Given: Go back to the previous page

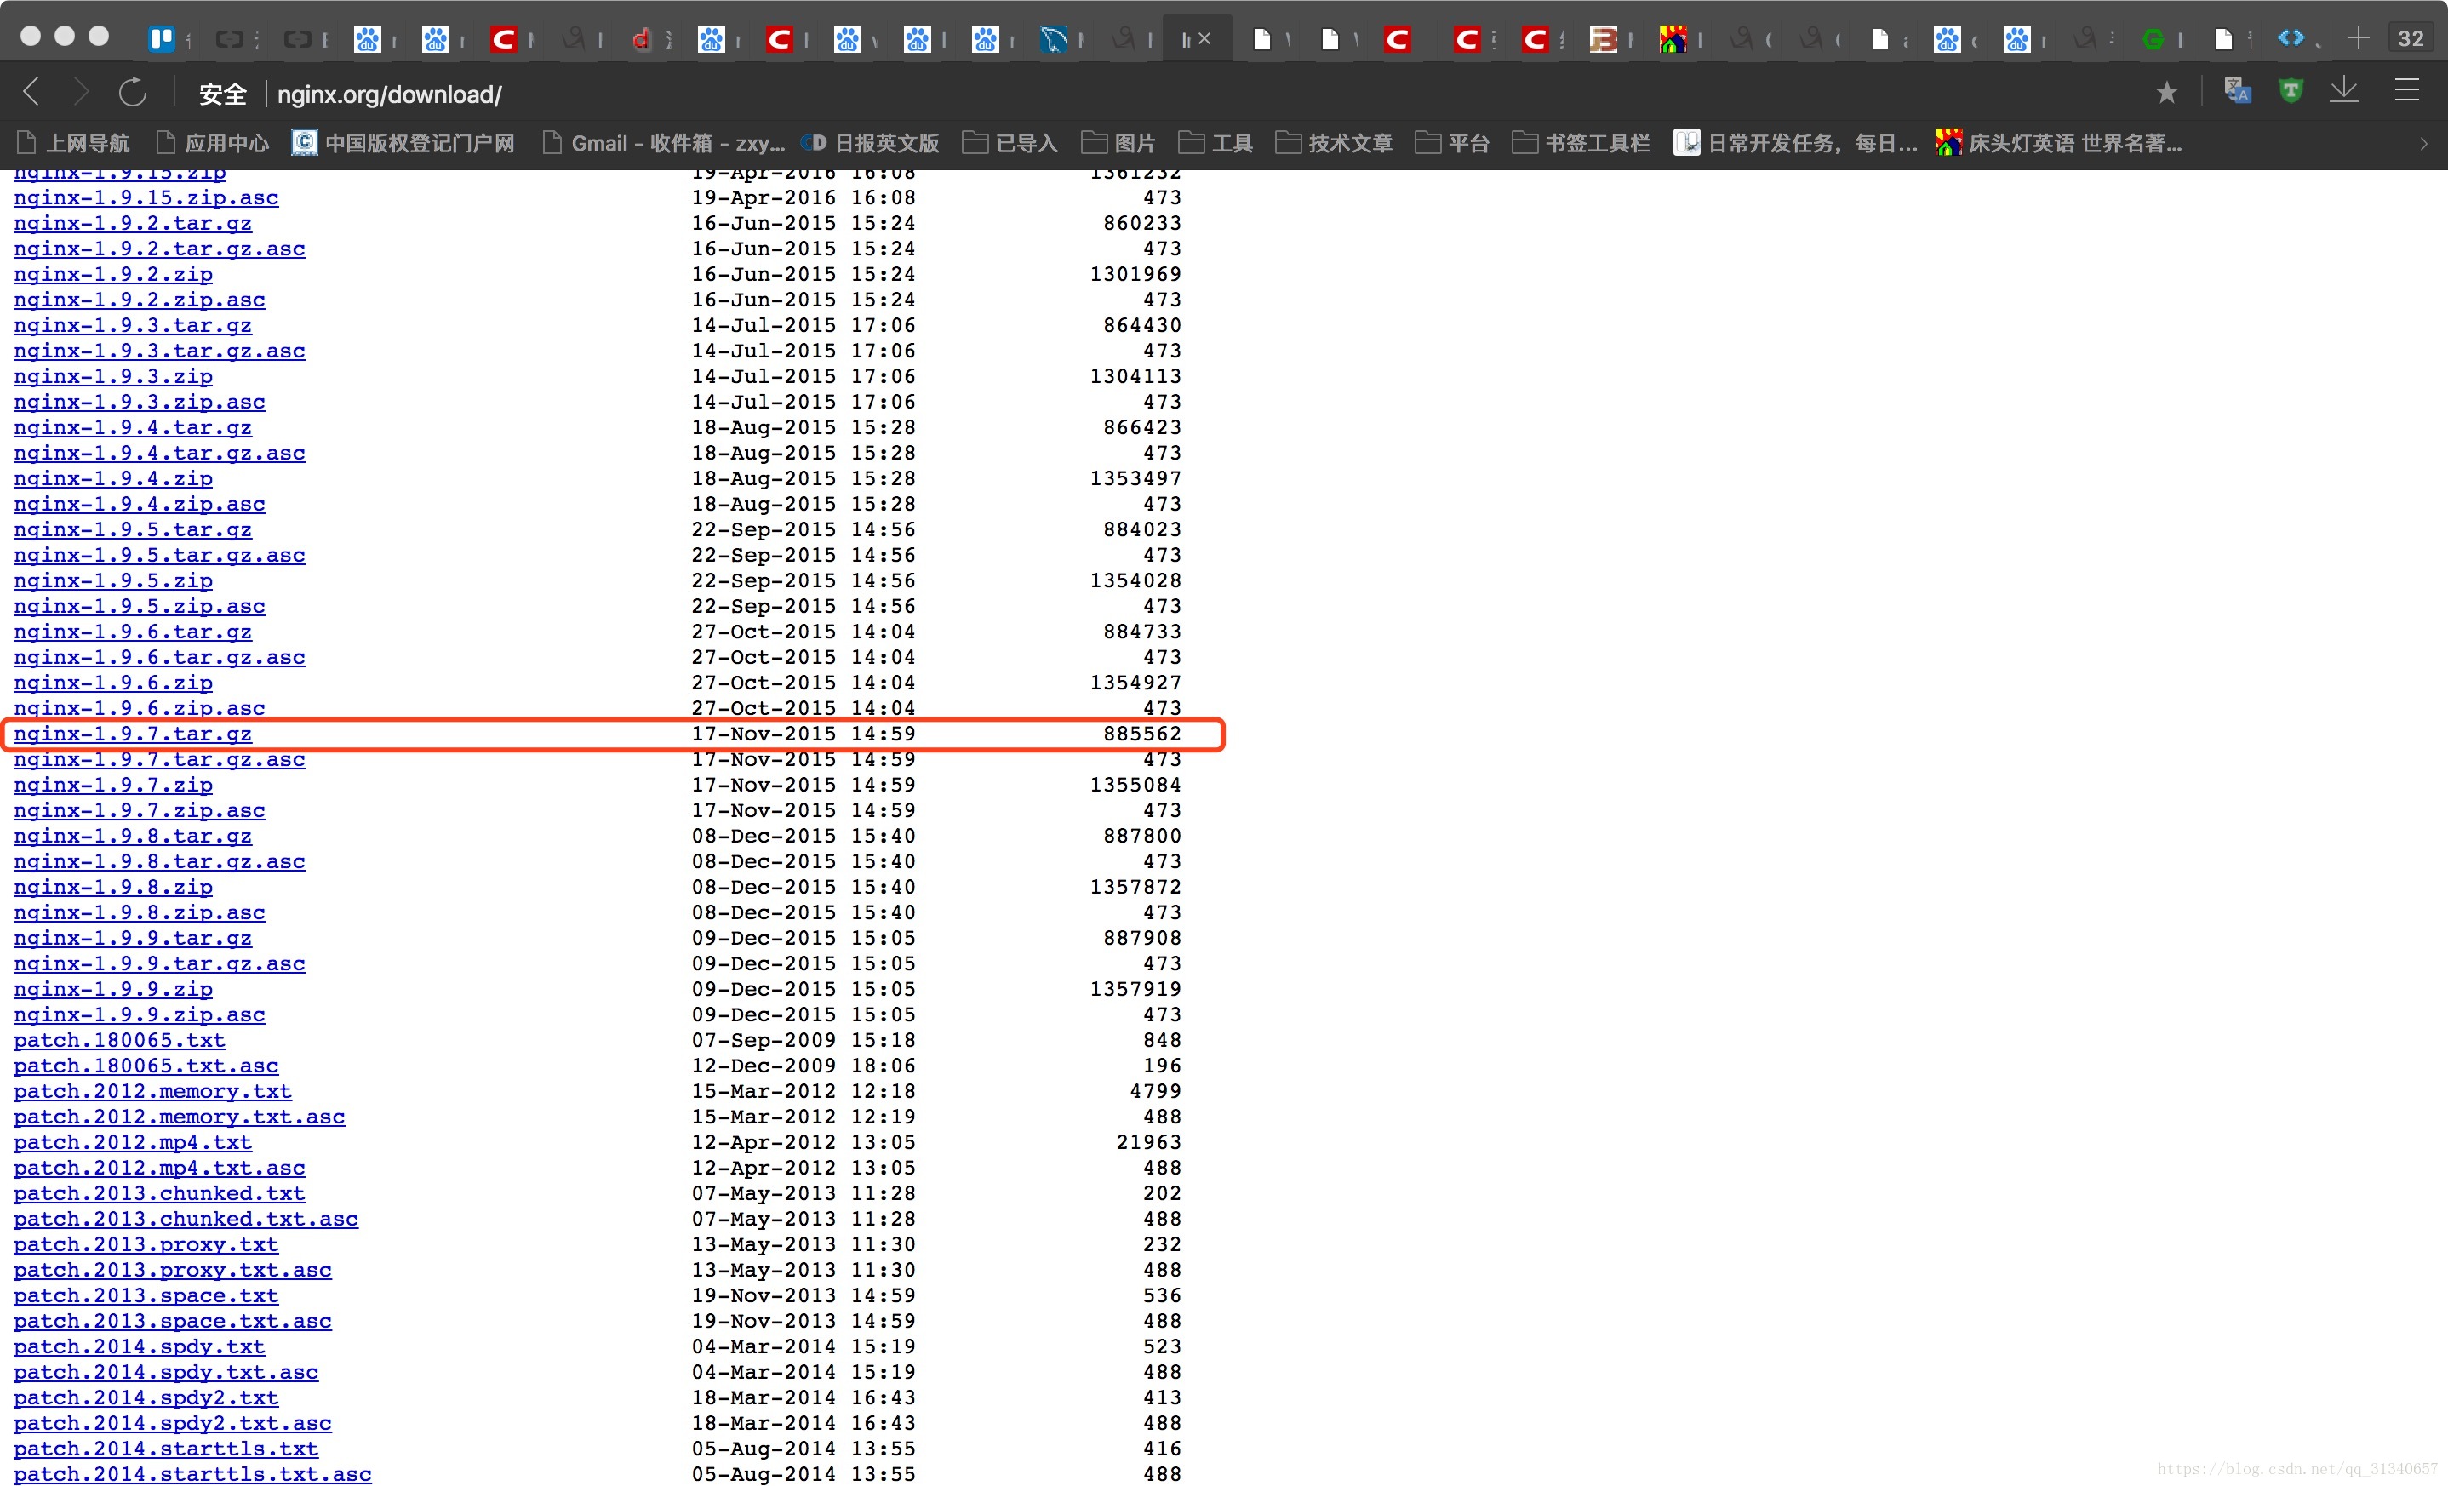Looking at the screenshot, I should coord(31,93).
